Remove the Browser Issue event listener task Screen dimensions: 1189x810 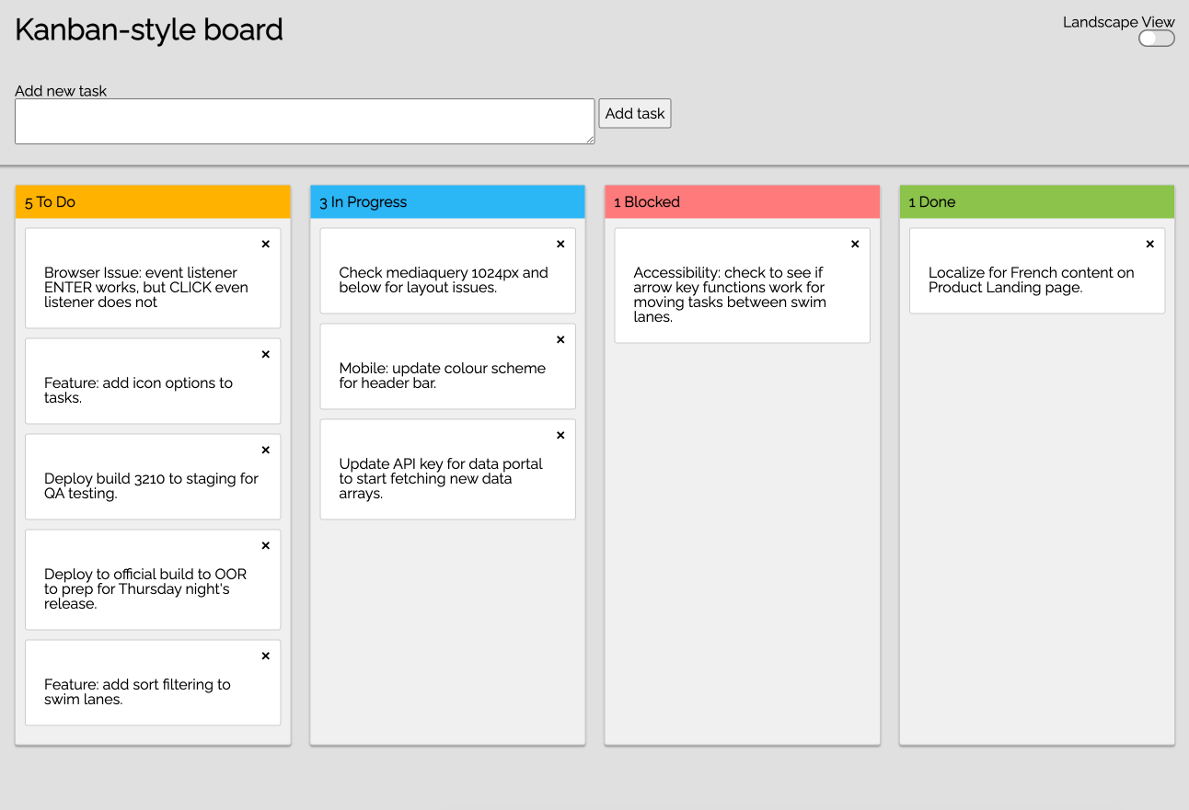[x=266, y=245]
